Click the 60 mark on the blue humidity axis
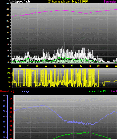This screenshot has width=117, height=139. (4, 116)
